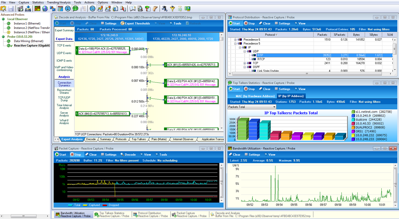Image resolution: width=399 pixels, height=219 pixels.
Task: Click the footprint icon in main toolbar
Action: (155, 9)
